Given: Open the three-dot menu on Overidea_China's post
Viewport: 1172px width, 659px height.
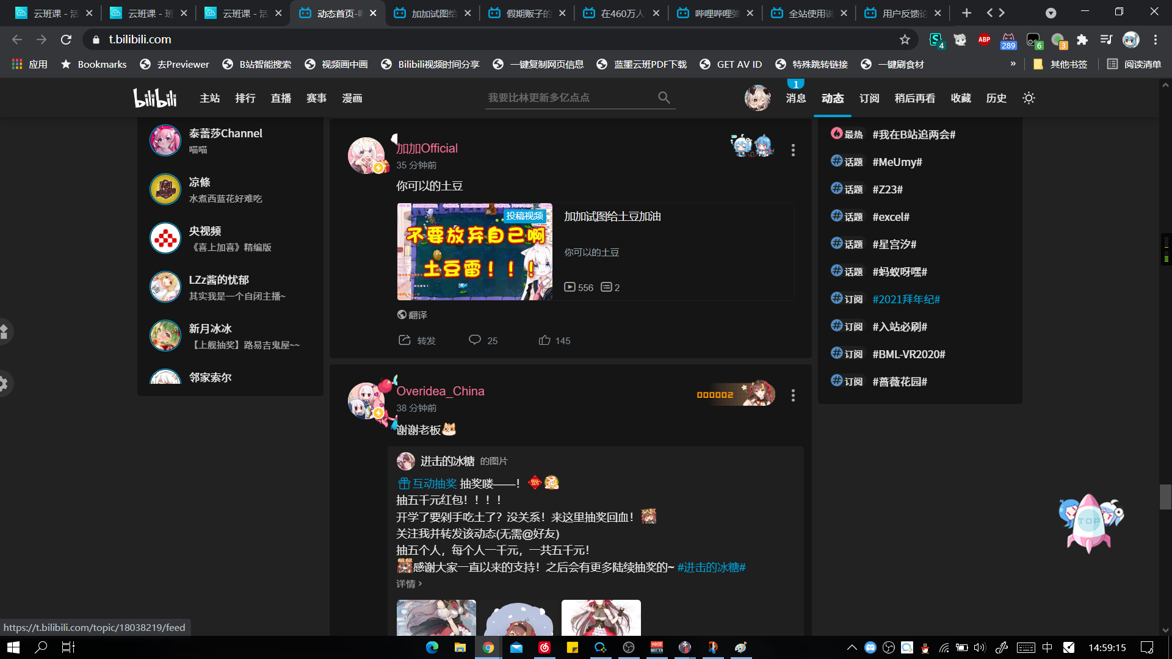Looking at the screenshot, I should tap(793, 395).
